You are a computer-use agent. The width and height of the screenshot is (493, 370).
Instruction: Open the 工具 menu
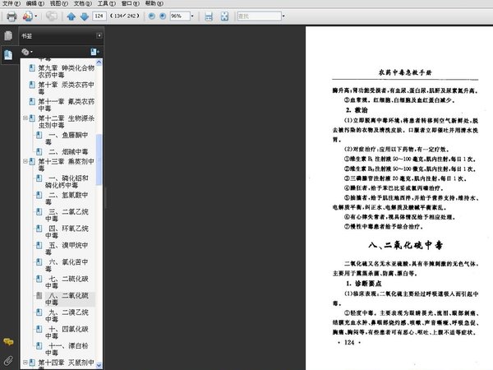click(106, 3)
